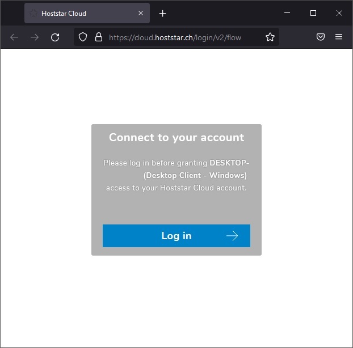Open the tracking protection shield icon
353x348 pixels.
[x=83, y=37]
